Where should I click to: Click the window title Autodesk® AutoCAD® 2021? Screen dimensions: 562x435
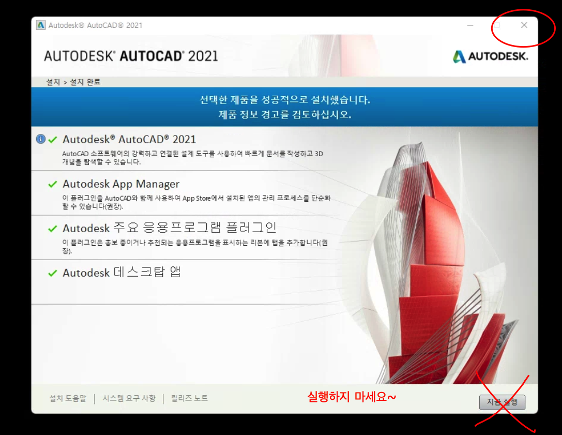(95, 25)
